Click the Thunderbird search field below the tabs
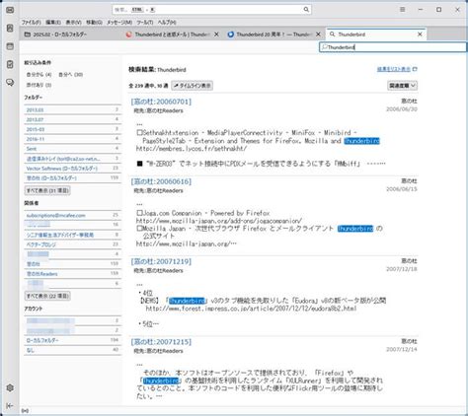Image resolution: width=468 pixels, height=416 pixels. 393,47
